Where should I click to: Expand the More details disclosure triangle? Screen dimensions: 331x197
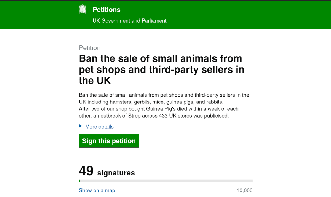pos(81,126)
